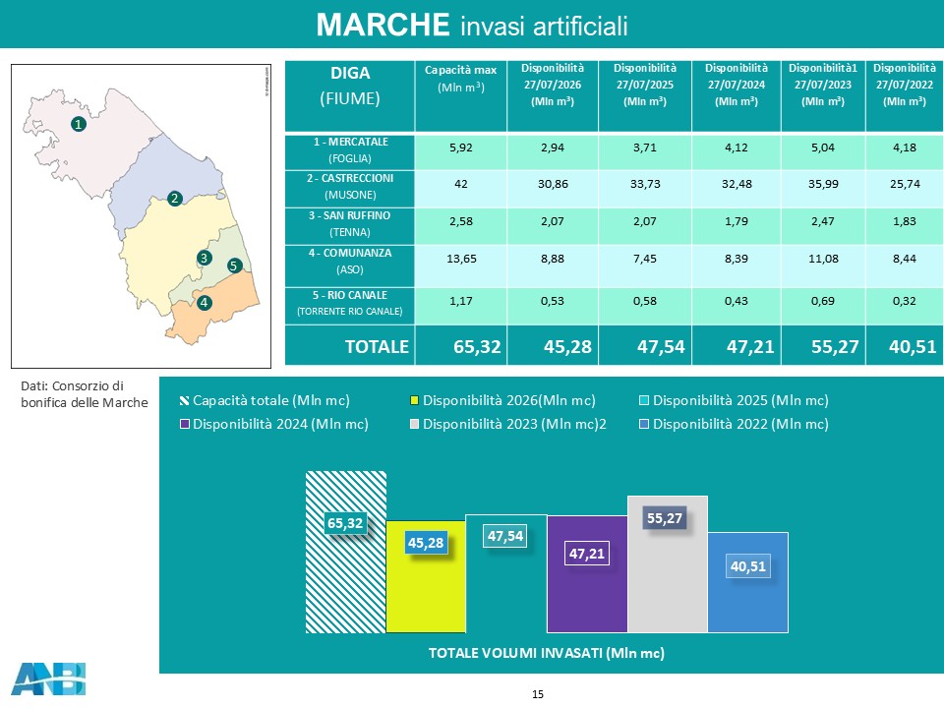Image resolution: width=944 pixels, height=708 pixels.
Task: Select the 2 - CASTRECCIONI row header
Action: [x=350, y=187]
